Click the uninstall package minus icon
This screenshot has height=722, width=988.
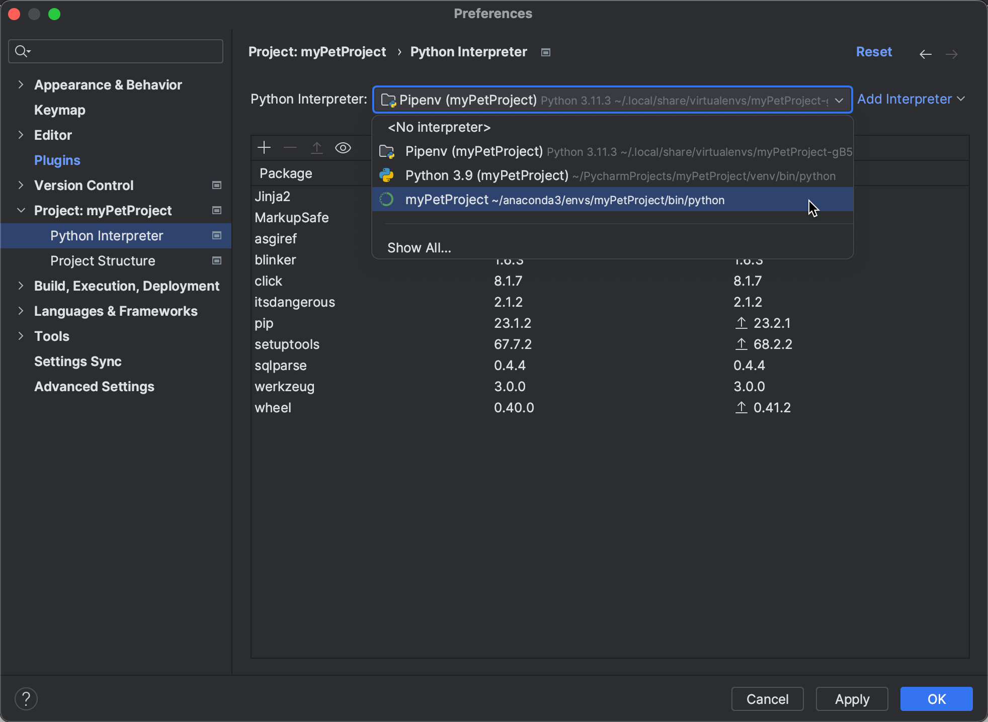pos(290,147)
